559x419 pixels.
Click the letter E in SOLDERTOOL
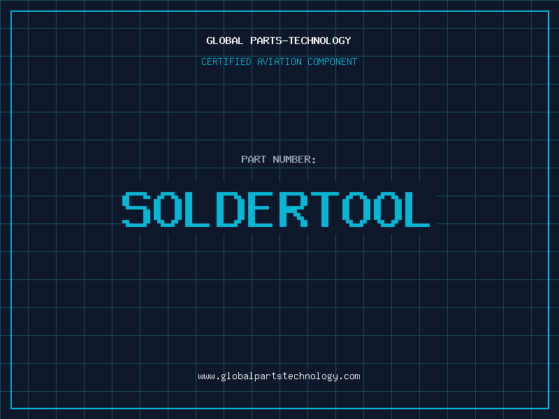(x=259, y=209)
